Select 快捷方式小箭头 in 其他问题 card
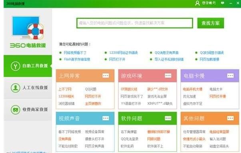Viewport: 241px width, 153px height. (194, 139)
